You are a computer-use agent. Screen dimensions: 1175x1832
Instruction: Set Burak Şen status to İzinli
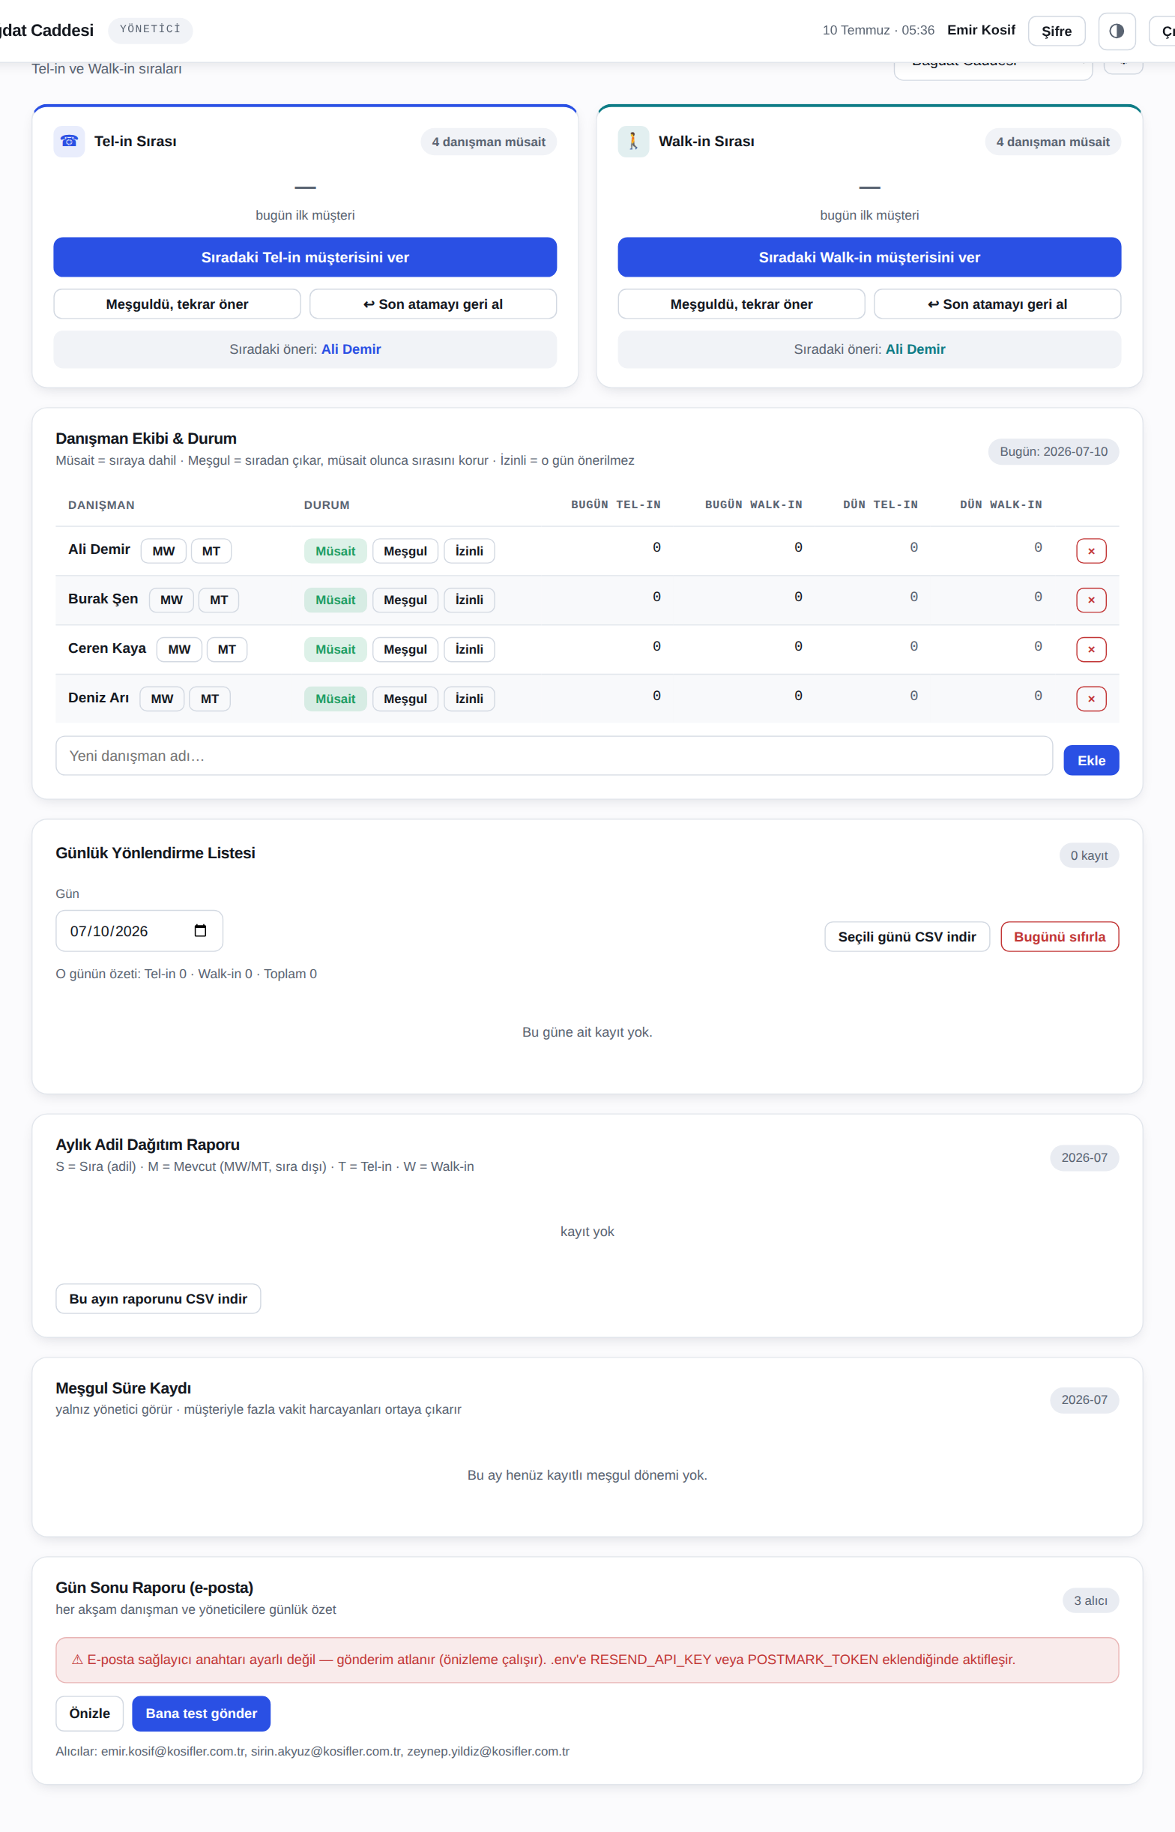[468, 600]
